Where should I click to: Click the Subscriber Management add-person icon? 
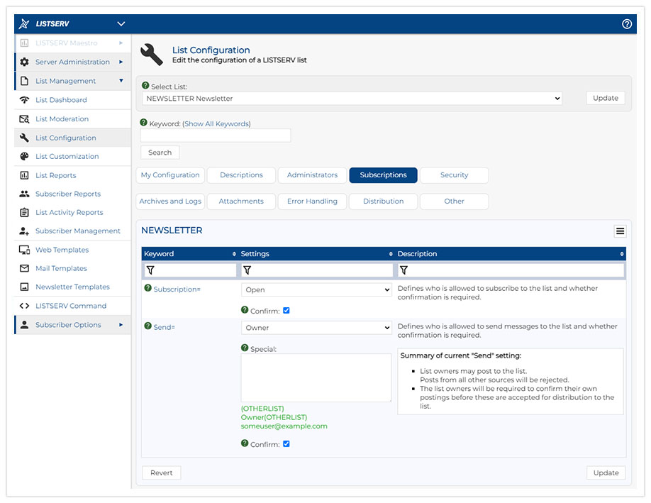click(25, 231)
